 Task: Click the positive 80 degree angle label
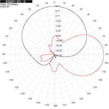click(106, 45)
